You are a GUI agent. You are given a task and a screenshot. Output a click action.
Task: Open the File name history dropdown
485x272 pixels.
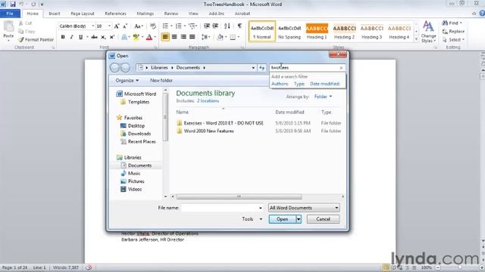click(261, 208)
